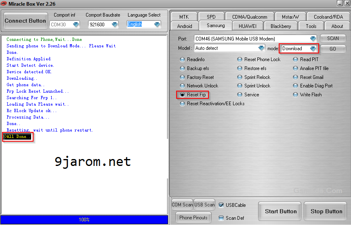Choose the Write Flash radio button
The height and width of the screenshot is (225, 351).
296,95
